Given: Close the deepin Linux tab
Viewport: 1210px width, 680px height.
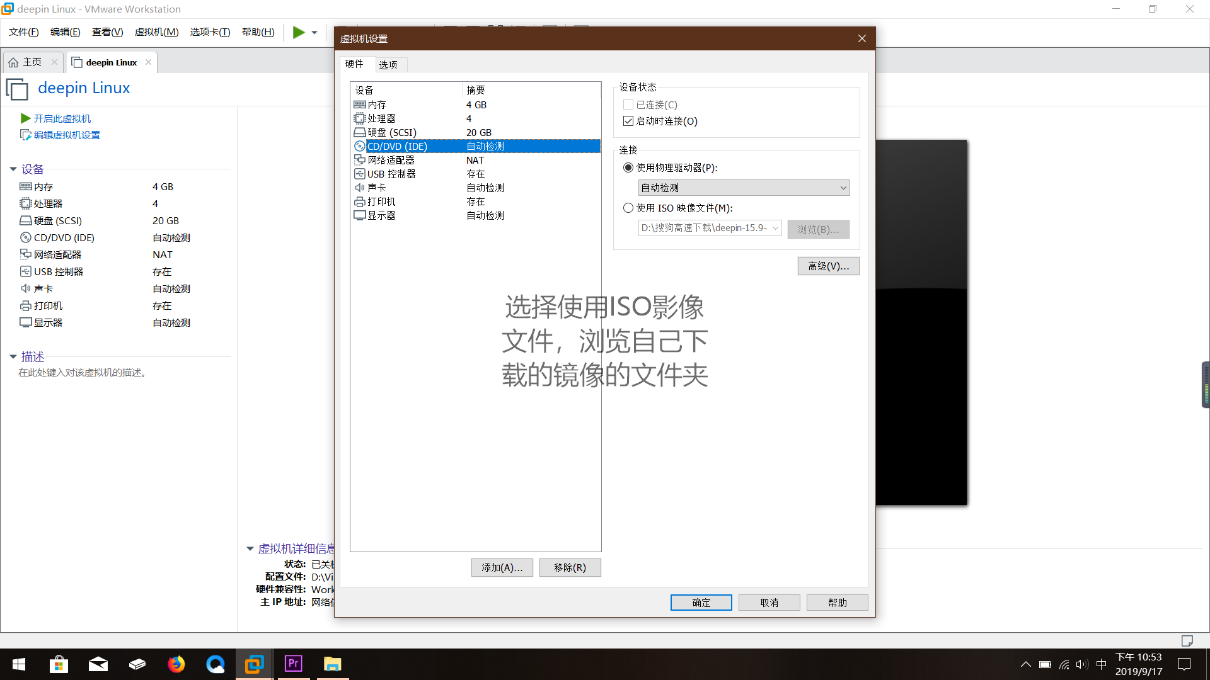Looking at the screenshot, I should tap(148, 62).
